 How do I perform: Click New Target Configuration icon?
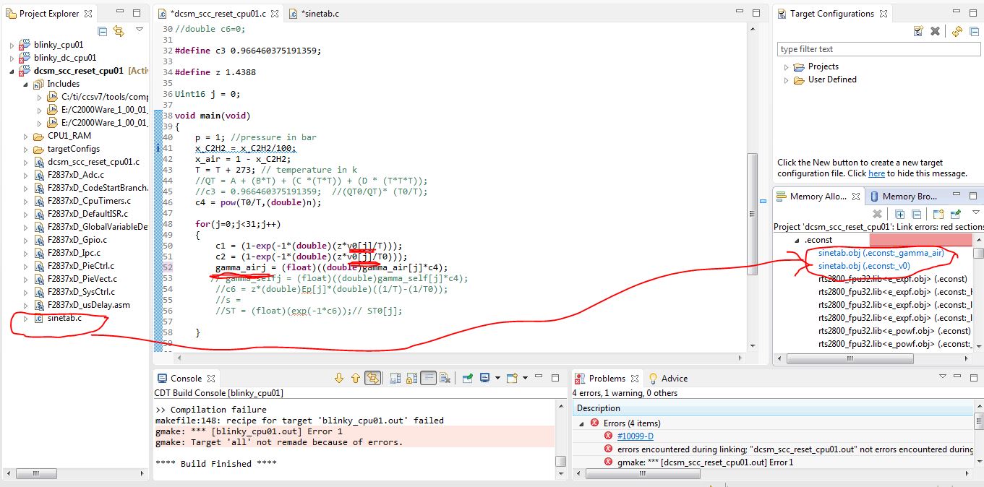[x=918, y=31]
